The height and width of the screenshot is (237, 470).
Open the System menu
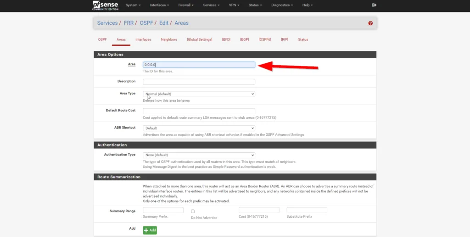(133, 5)
